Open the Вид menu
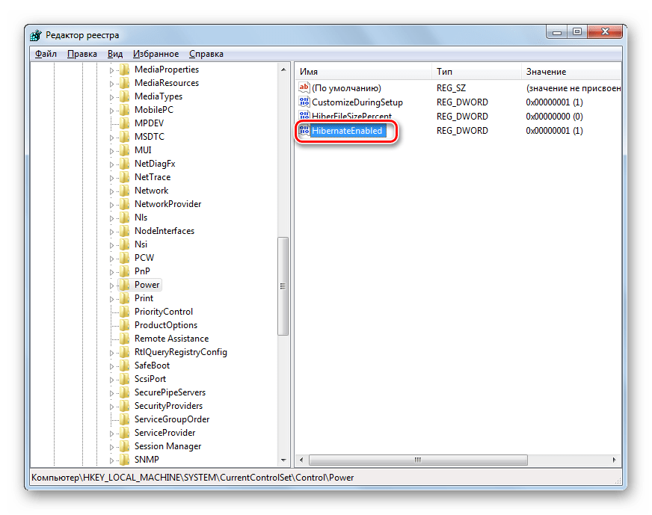Image resolution: width=652 pixels, height=515 pixels. tap(115, 54)
